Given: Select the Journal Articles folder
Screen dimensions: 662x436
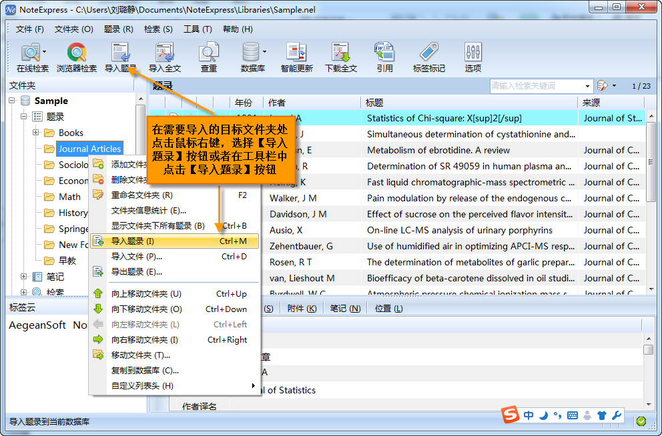Looking at the screenshot, I should [x=89, y=149].
